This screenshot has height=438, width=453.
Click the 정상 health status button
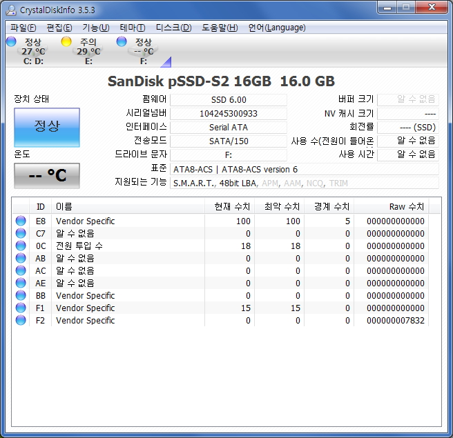pyautogui.click(x=47, y=127)
